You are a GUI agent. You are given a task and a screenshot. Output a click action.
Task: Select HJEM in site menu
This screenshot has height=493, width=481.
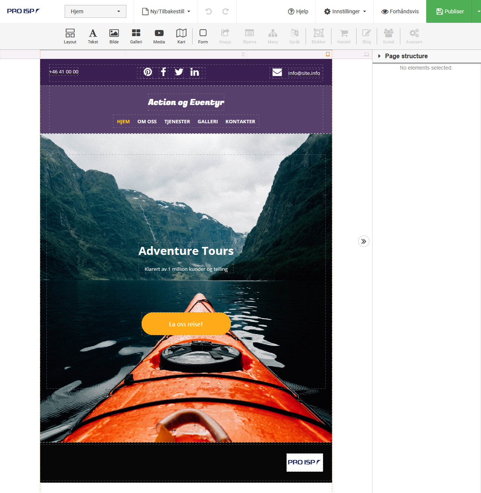(123, 121)
